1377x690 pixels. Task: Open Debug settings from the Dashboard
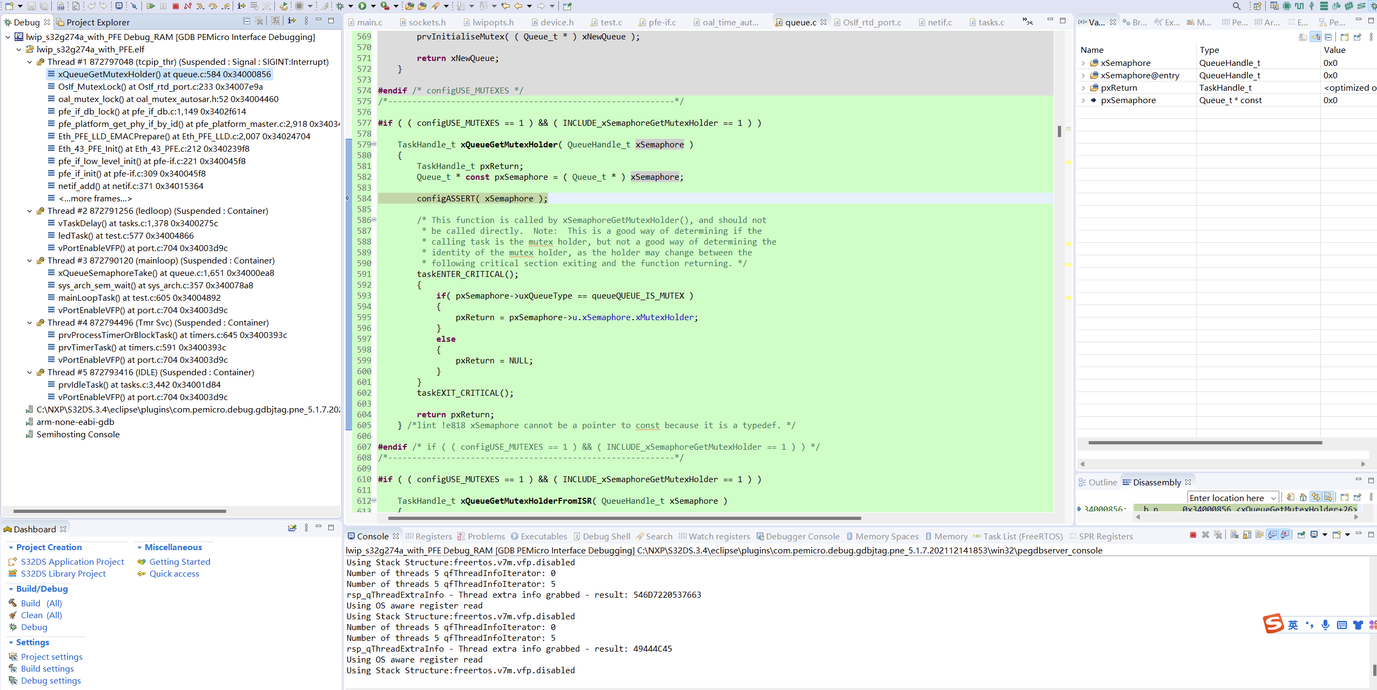pyautogui.click(x=51, y=680)
